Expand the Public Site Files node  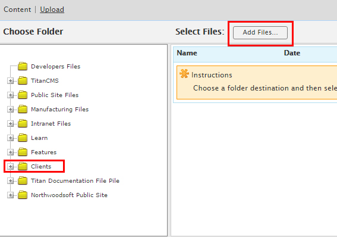click(x=10, y=95)
